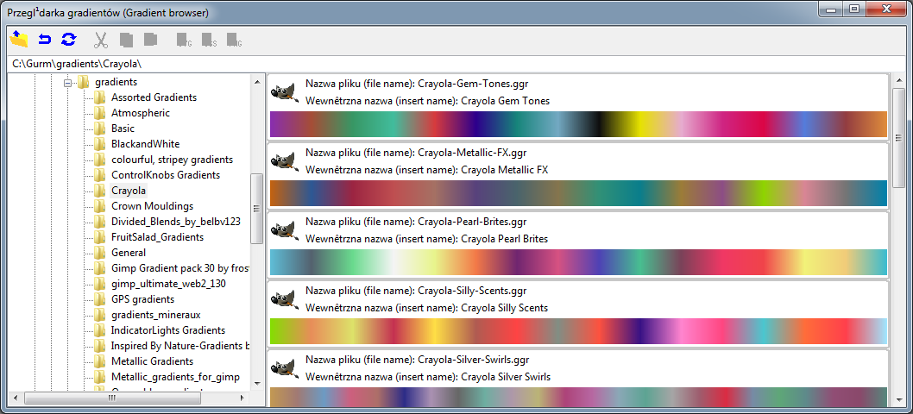This screenshot has width=913, height=414.
Task: Click the grayed PNG export icon
Action: pos(234,40)
